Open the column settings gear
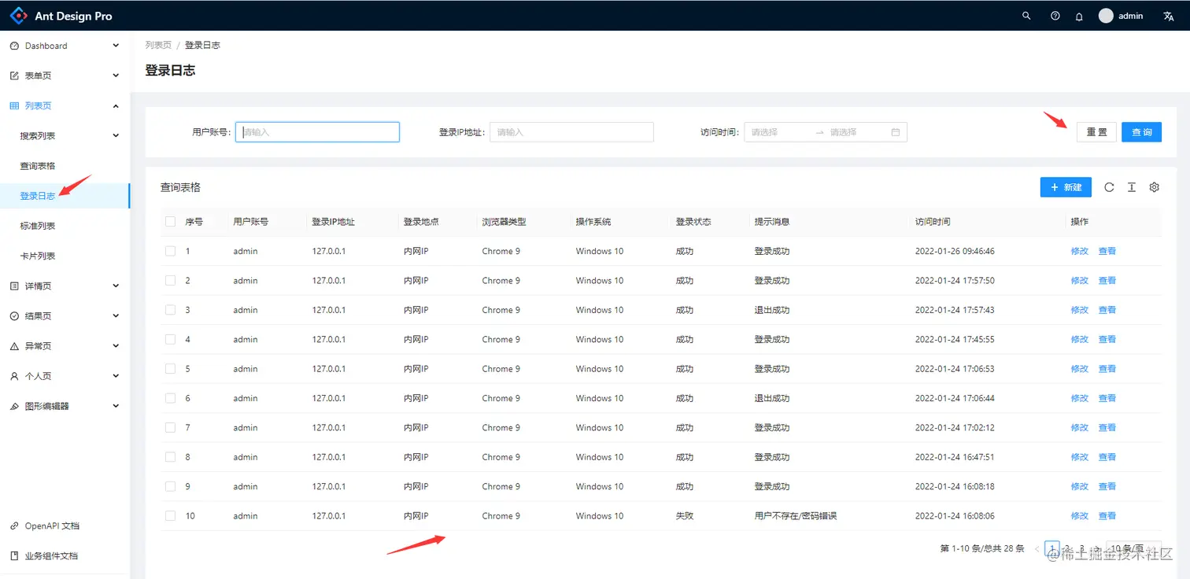1190x579 pixels. 1155,187
